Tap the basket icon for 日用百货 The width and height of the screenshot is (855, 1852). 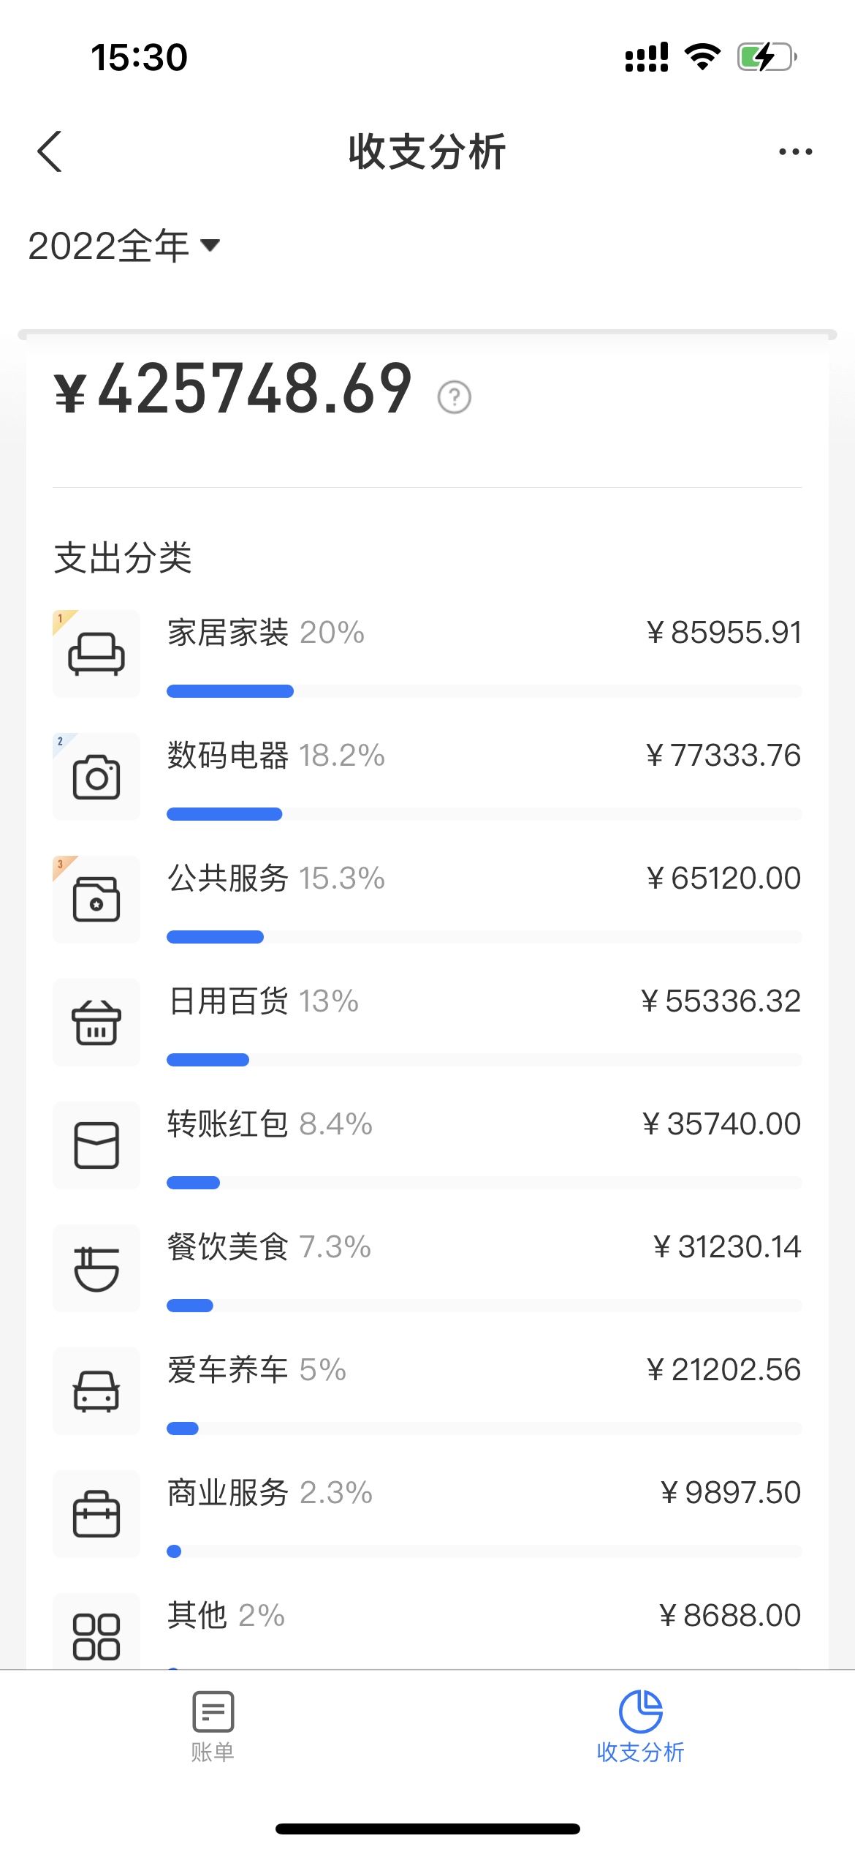[96, 1022]
